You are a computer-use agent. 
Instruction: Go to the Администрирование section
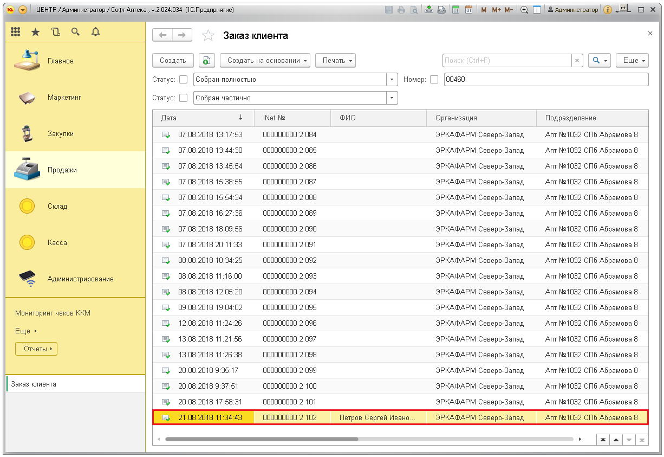click(x=80, y=279)
